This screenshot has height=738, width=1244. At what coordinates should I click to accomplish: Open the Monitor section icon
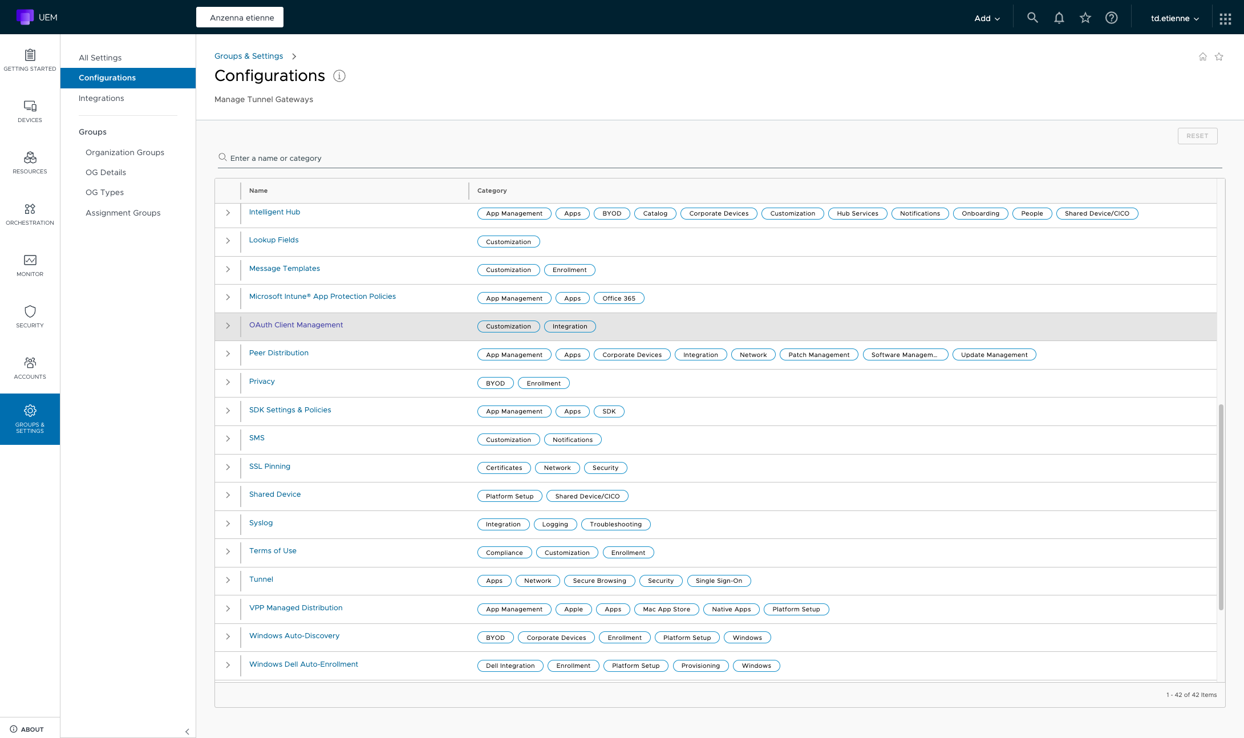click(x=30, y=265)
